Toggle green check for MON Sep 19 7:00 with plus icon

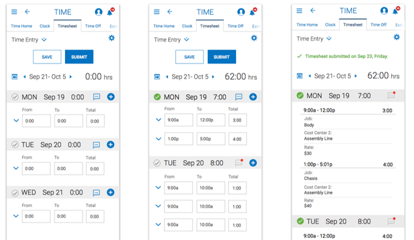click(157, 97)
